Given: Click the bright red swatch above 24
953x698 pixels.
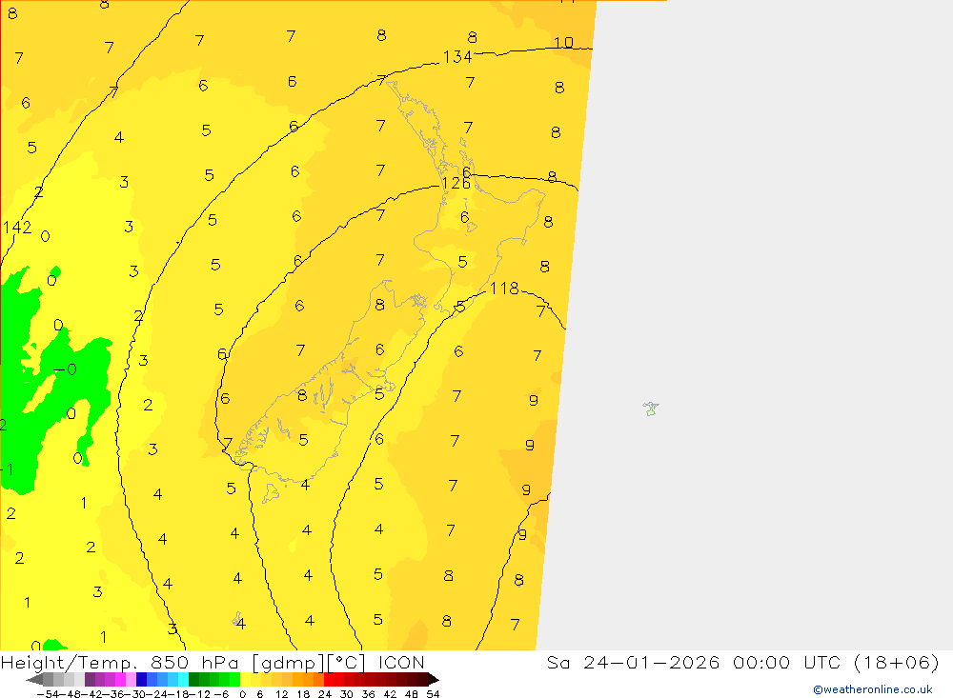Looking at the screenshot, I should (329, 679).
